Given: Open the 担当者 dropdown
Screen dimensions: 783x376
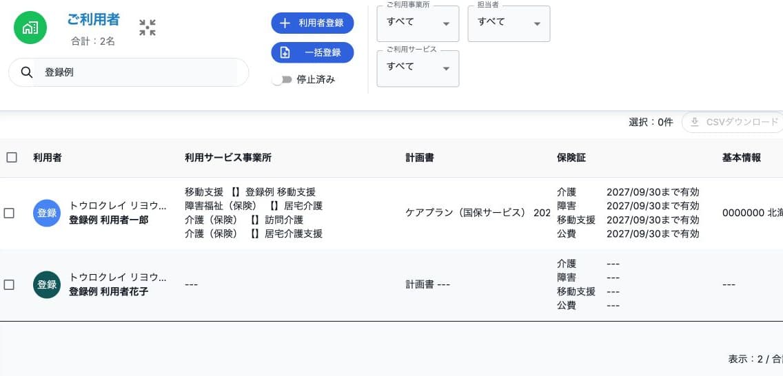Looking at the screenshot, I should [x=509, y=23].
